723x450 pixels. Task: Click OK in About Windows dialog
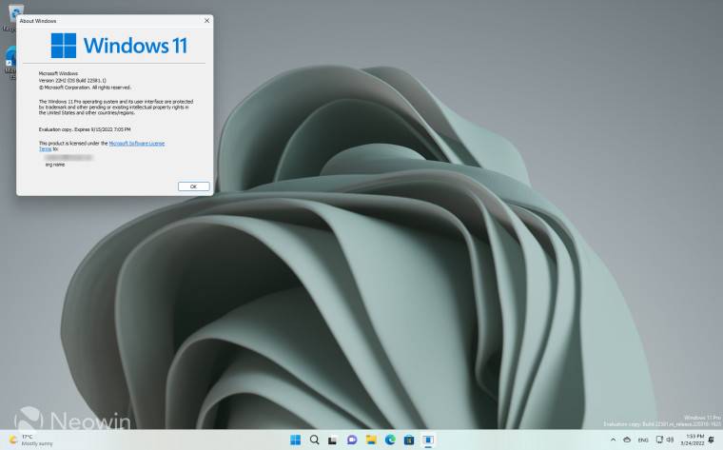193,186
